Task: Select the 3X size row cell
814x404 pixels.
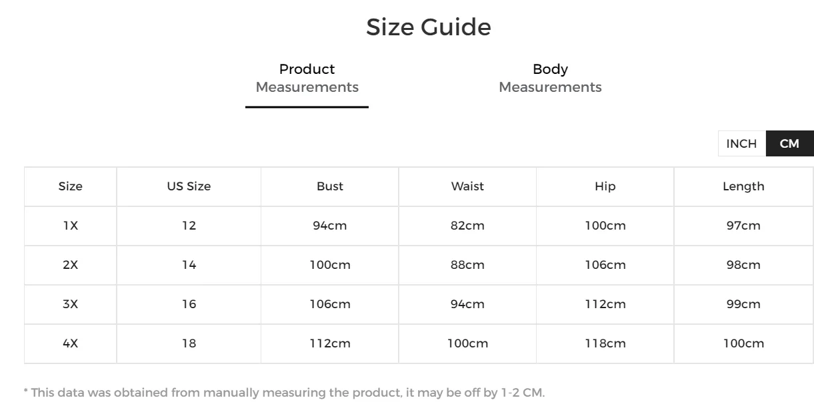Action: 71,304
